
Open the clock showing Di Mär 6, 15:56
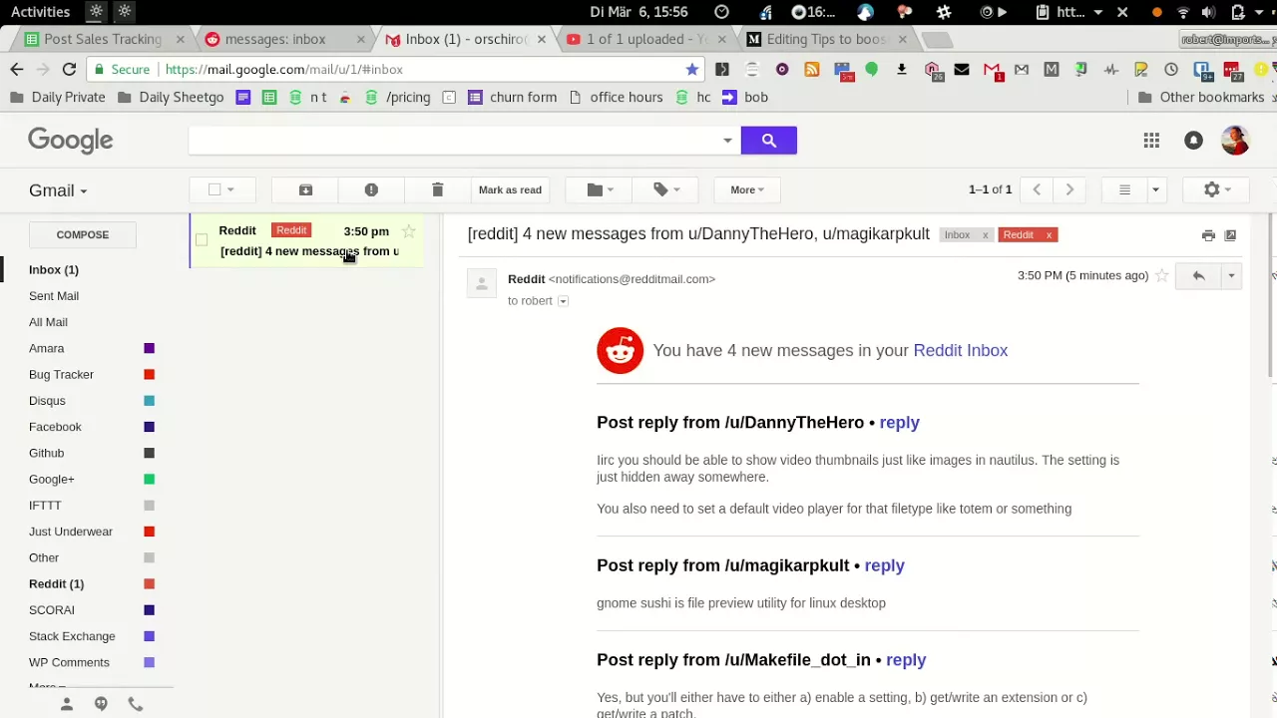[638, 12]
